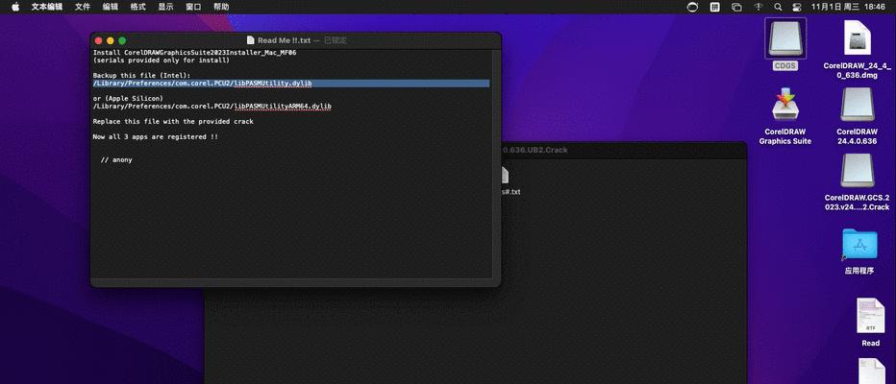Open the 帮助 menu
Screen dimensions: 896x384
(x=221, y=7)
